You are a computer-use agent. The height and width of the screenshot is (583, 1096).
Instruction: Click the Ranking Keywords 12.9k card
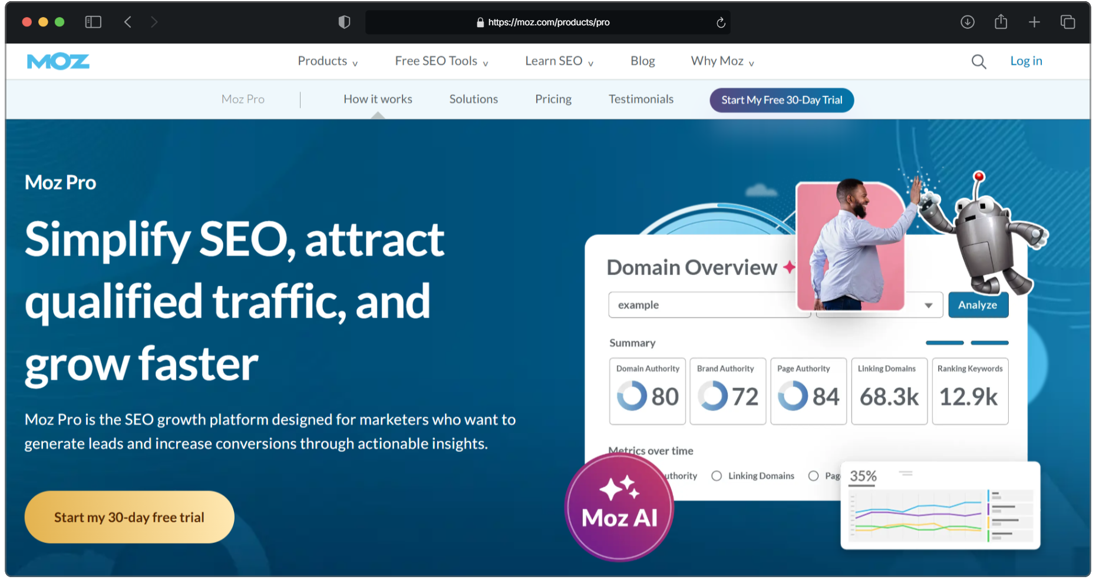pos(970,391)
